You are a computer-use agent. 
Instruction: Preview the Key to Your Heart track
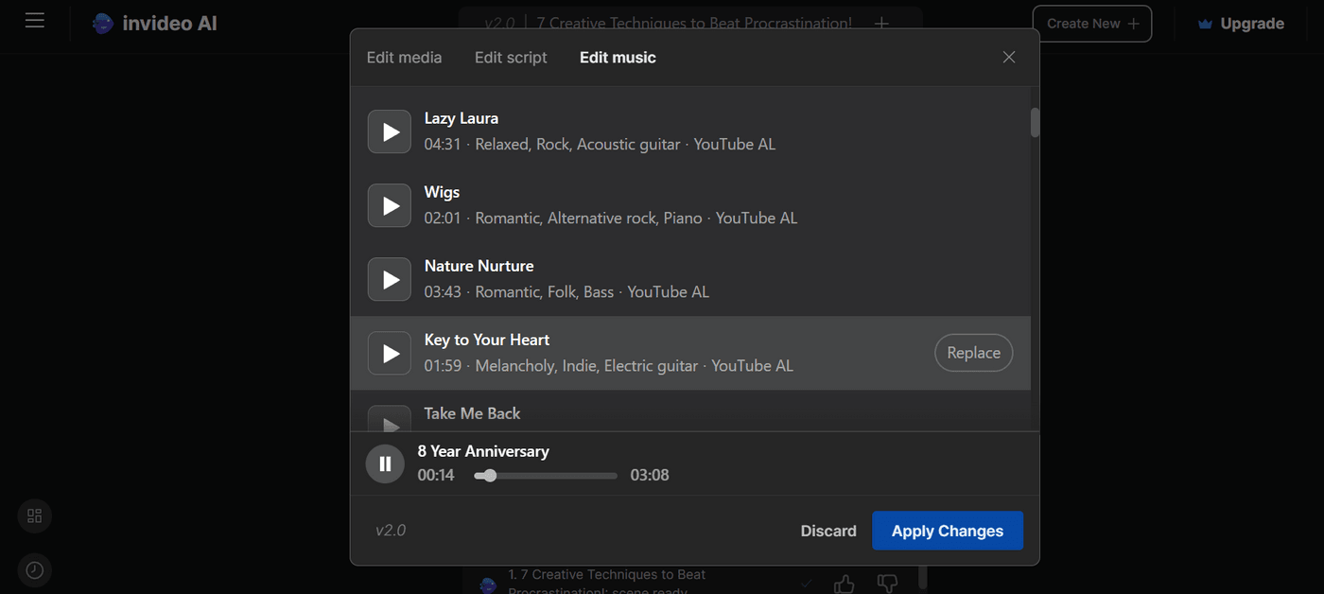389,353
